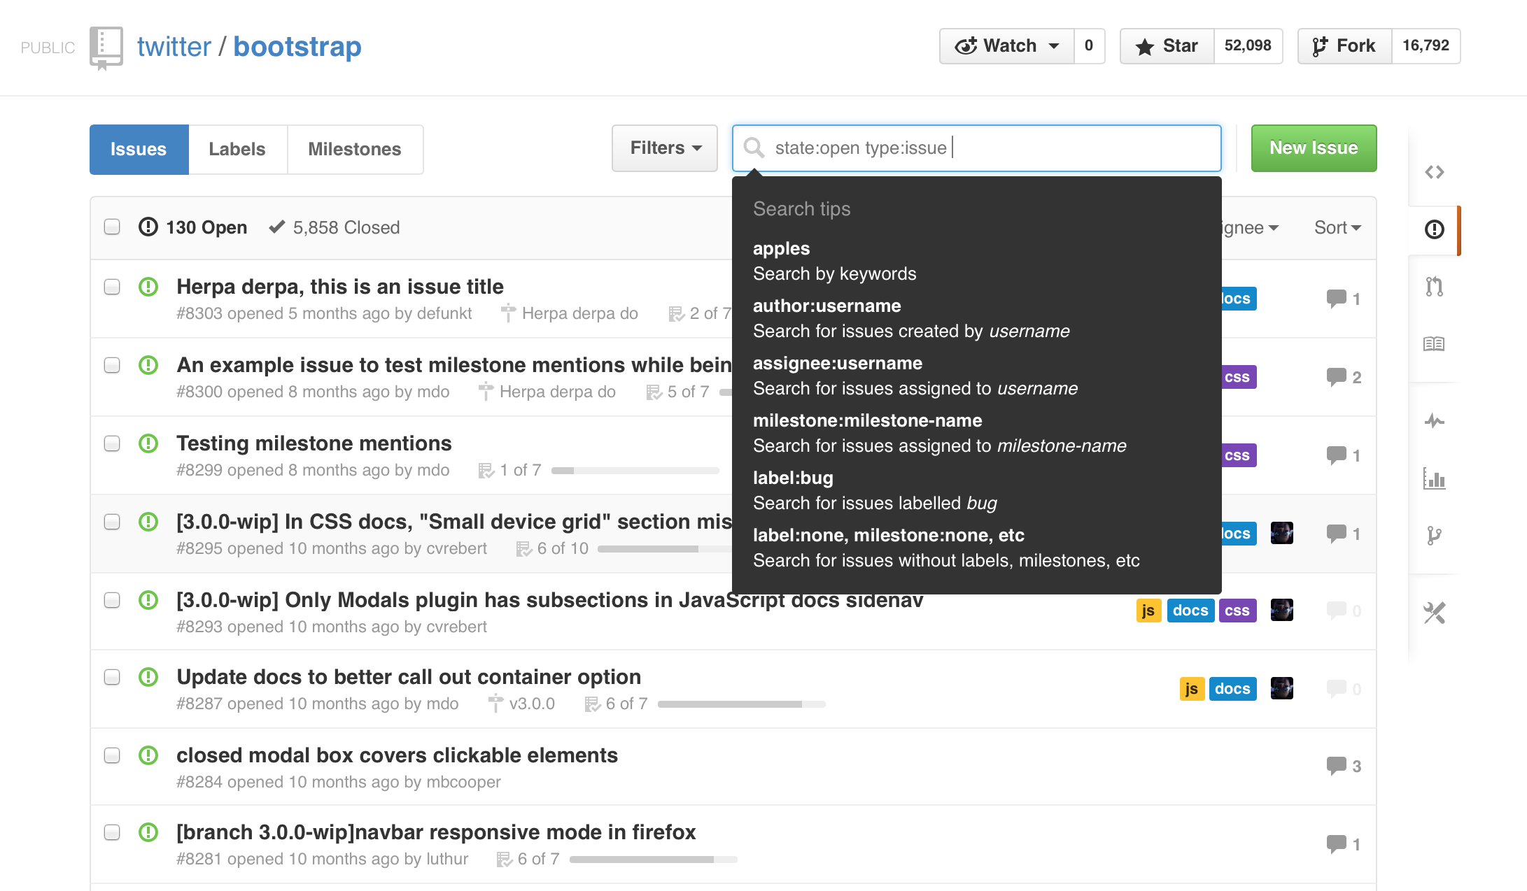Toggle the select-all issues checkbox

click(112, 227)
